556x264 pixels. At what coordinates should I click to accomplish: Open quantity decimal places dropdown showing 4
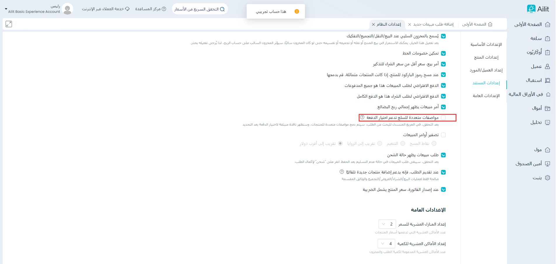(x=386, y=244)
